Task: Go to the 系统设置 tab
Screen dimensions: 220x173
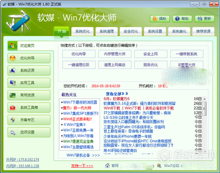Action: click(x=155, y=31)
